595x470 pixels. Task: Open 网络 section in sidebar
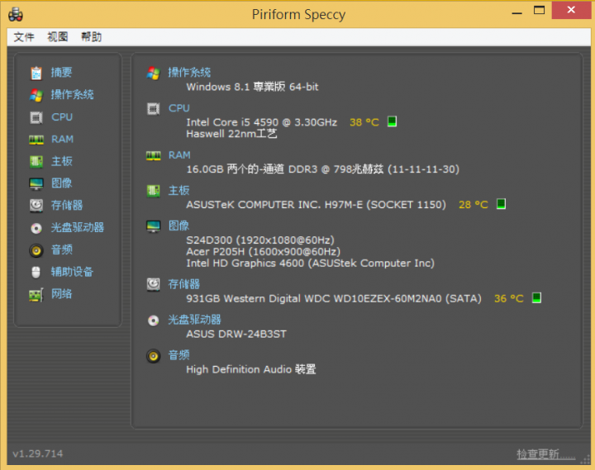[61, 293]
